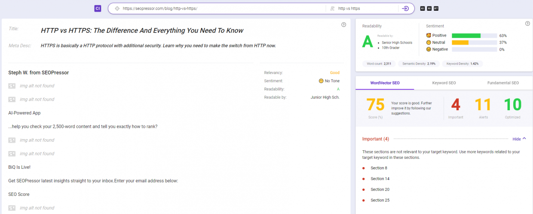
Task: Click the 'AI-Powered App' line
Action: pos(25,113)
